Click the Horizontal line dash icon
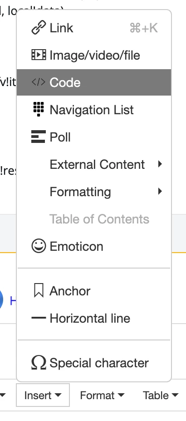Viewport: 186px width, 421px height. [39, 318]
